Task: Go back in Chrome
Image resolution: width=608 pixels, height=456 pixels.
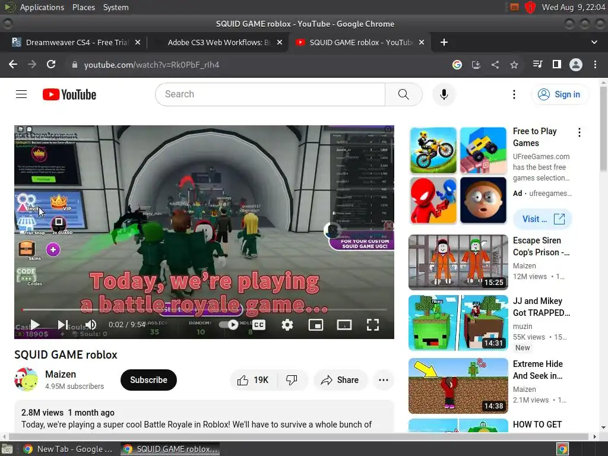Action: click(13, 64)
